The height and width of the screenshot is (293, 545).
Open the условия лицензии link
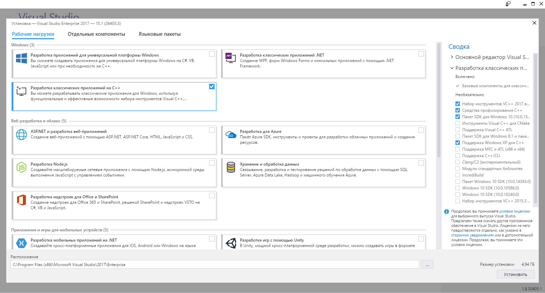pos(514,211)
